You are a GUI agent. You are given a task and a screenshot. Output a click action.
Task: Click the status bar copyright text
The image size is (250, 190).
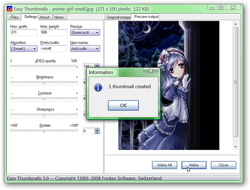point(84,178)
